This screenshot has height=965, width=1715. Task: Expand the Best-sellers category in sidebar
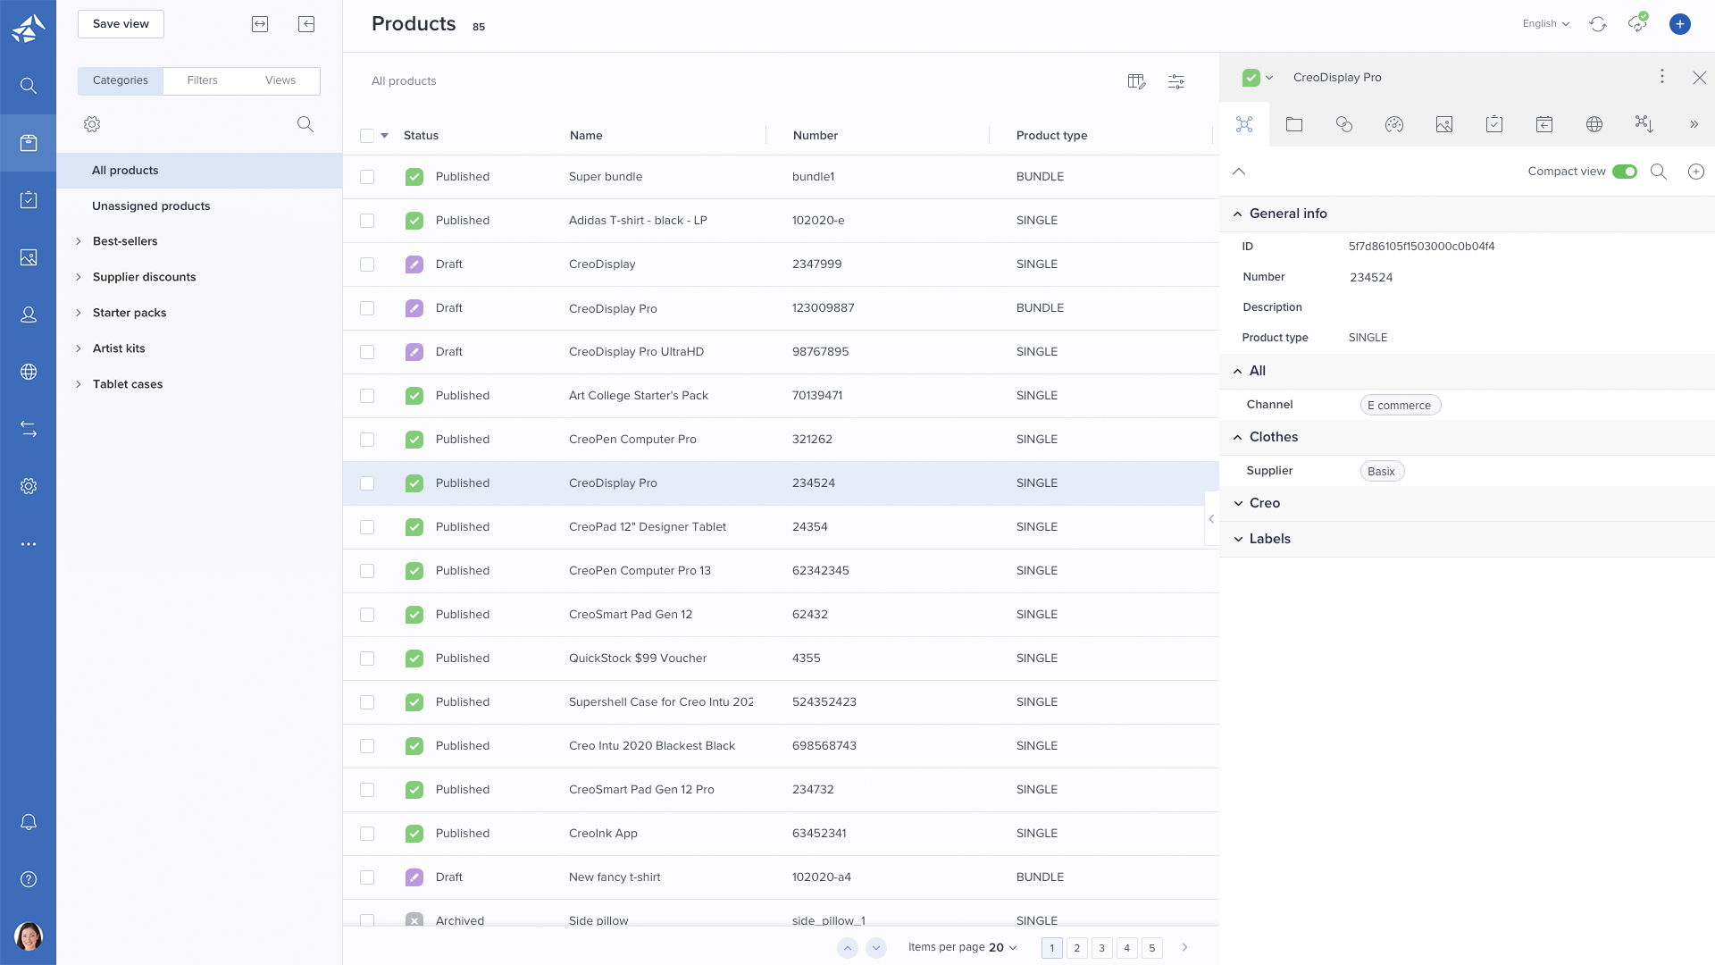[x=79, y=241]
